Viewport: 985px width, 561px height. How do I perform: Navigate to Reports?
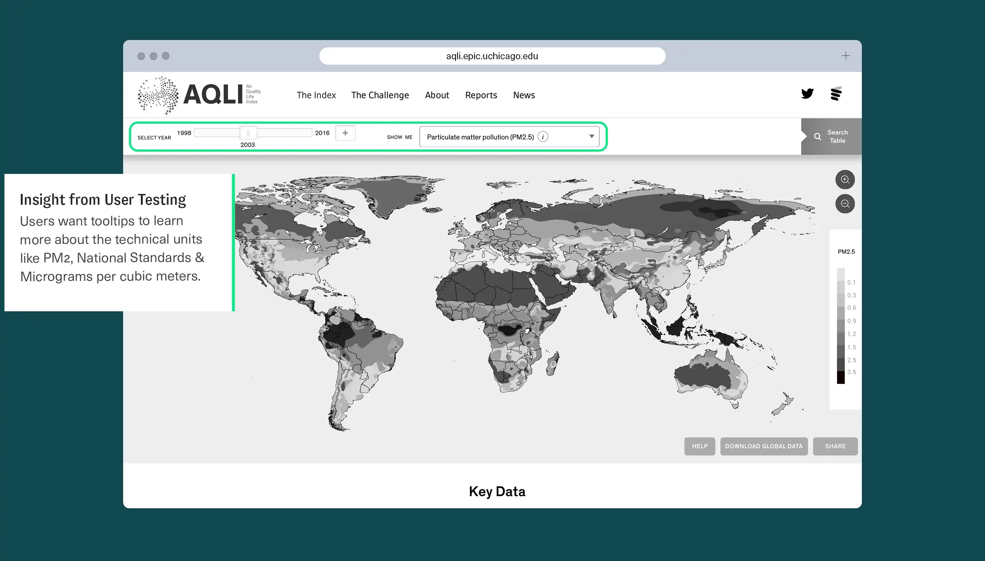pyautogui.click(x=481, y=95)
